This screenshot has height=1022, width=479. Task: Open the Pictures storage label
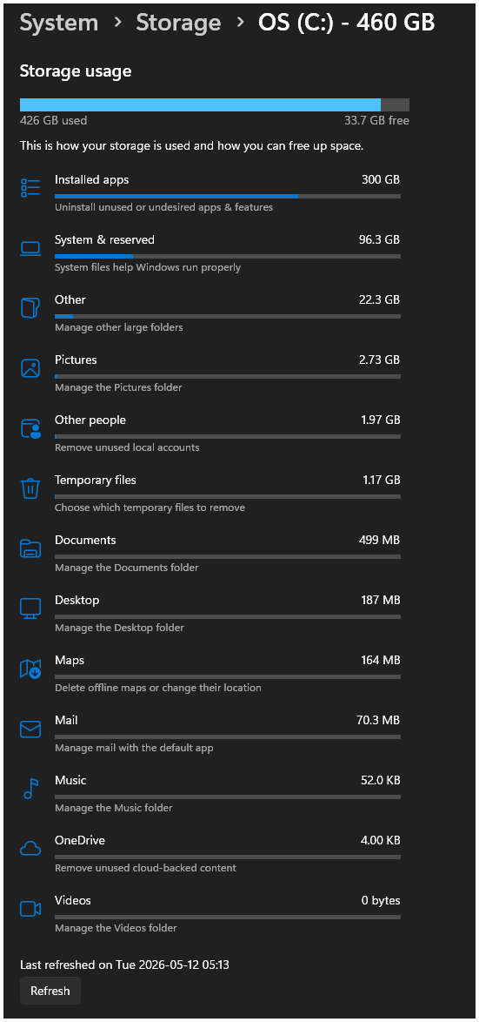[x=76, y=360]
